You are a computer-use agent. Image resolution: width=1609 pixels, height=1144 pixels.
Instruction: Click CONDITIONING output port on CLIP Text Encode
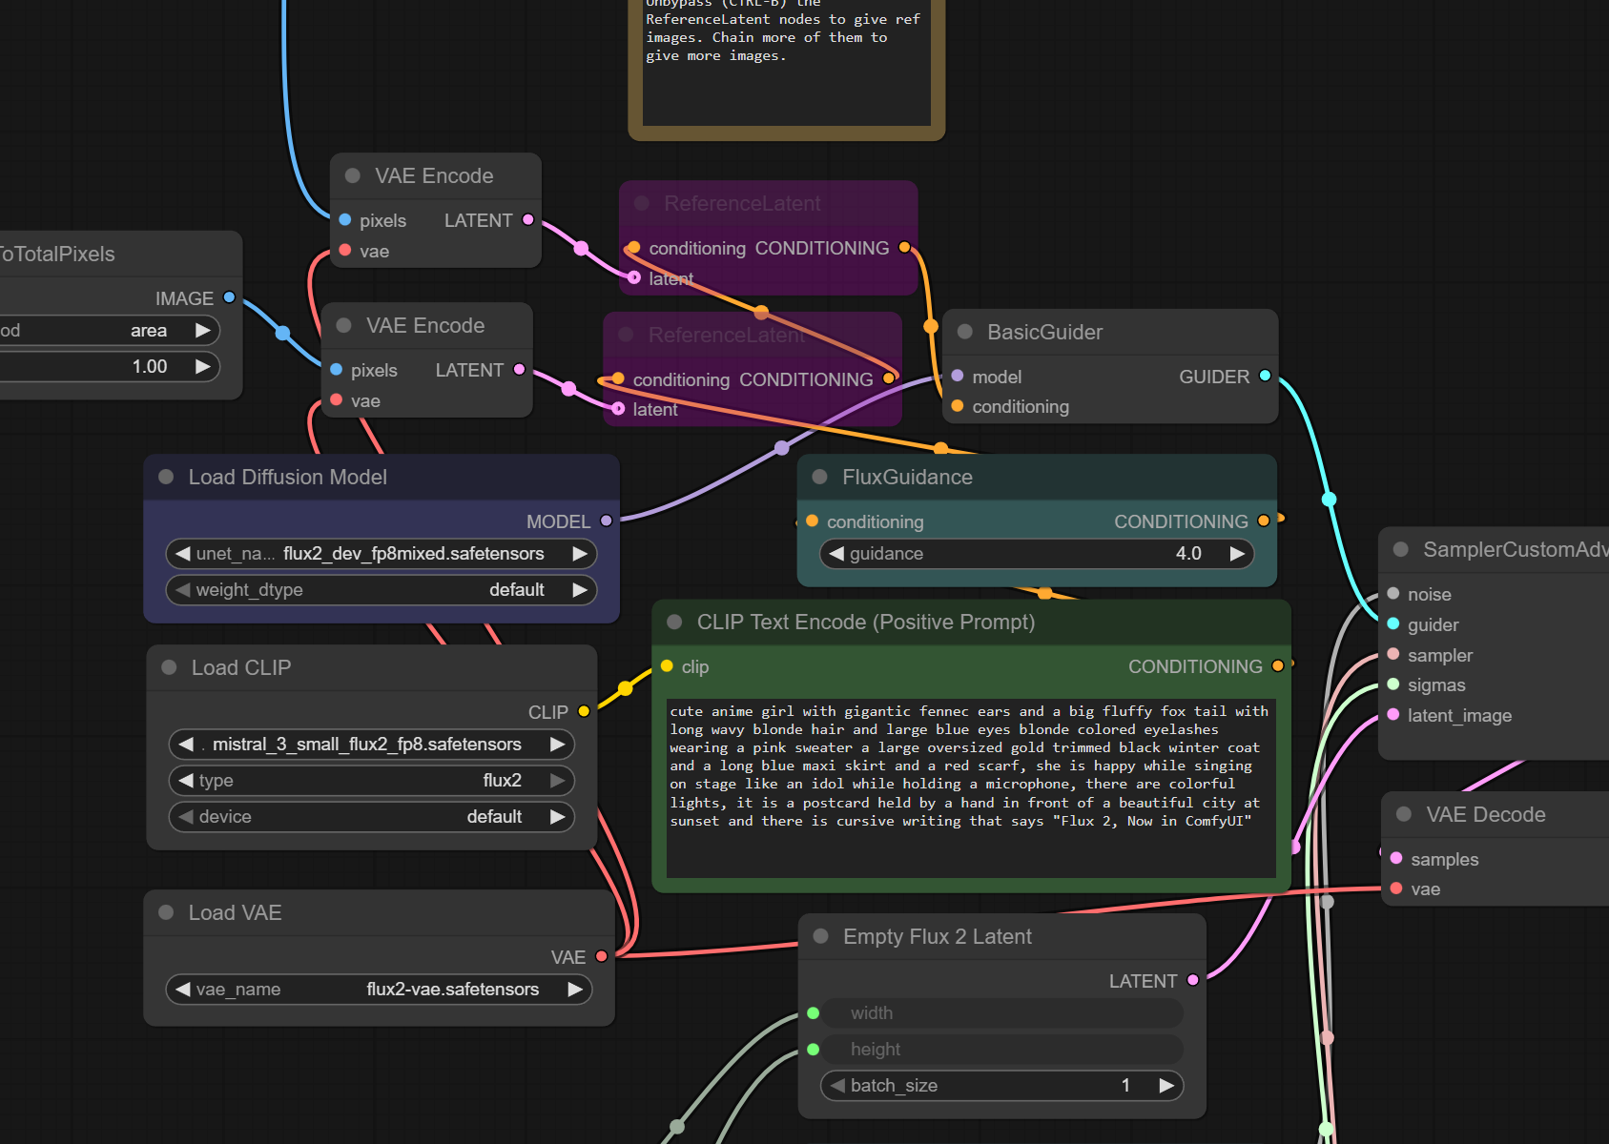[x=1278, y=665]
